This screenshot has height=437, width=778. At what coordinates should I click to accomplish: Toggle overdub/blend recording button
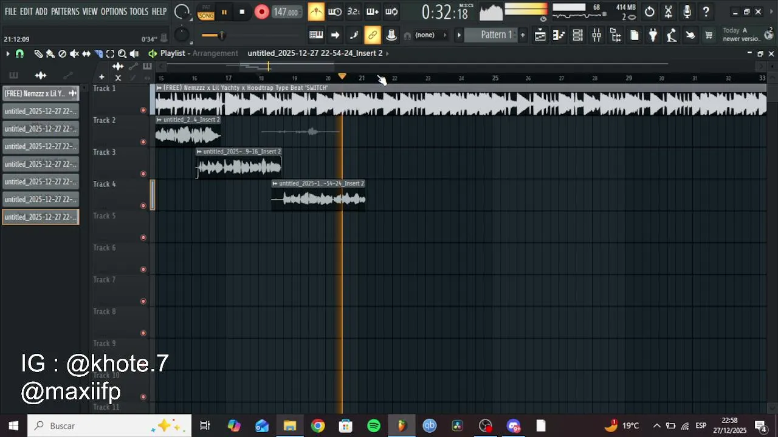pyautogui.click(x=373, y=12)
